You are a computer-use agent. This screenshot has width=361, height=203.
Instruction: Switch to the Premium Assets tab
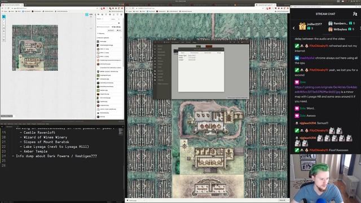(x=103, y=27)
